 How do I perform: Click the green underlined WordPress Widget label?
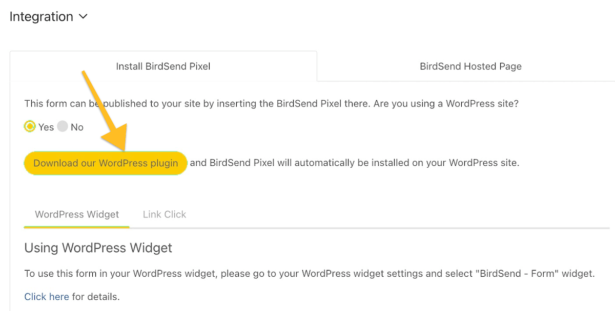pos(76,214)
